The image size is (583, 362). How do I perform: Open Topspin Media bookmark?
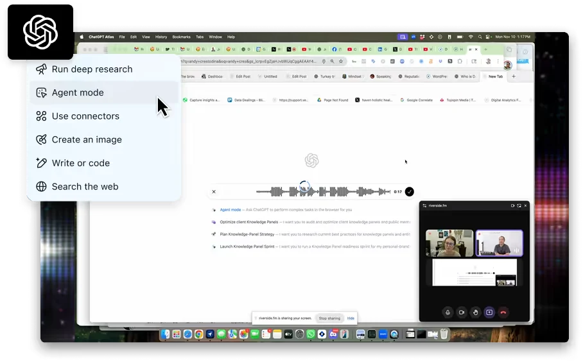(458, 100)
